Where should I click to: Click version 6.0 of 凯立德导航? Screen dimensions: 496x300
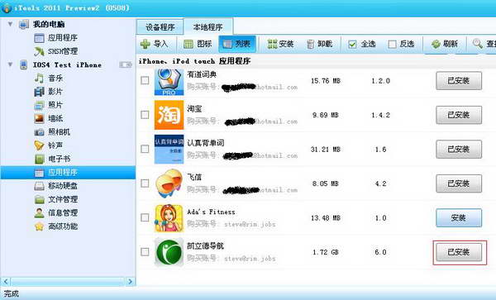click(x=380, y=252)
